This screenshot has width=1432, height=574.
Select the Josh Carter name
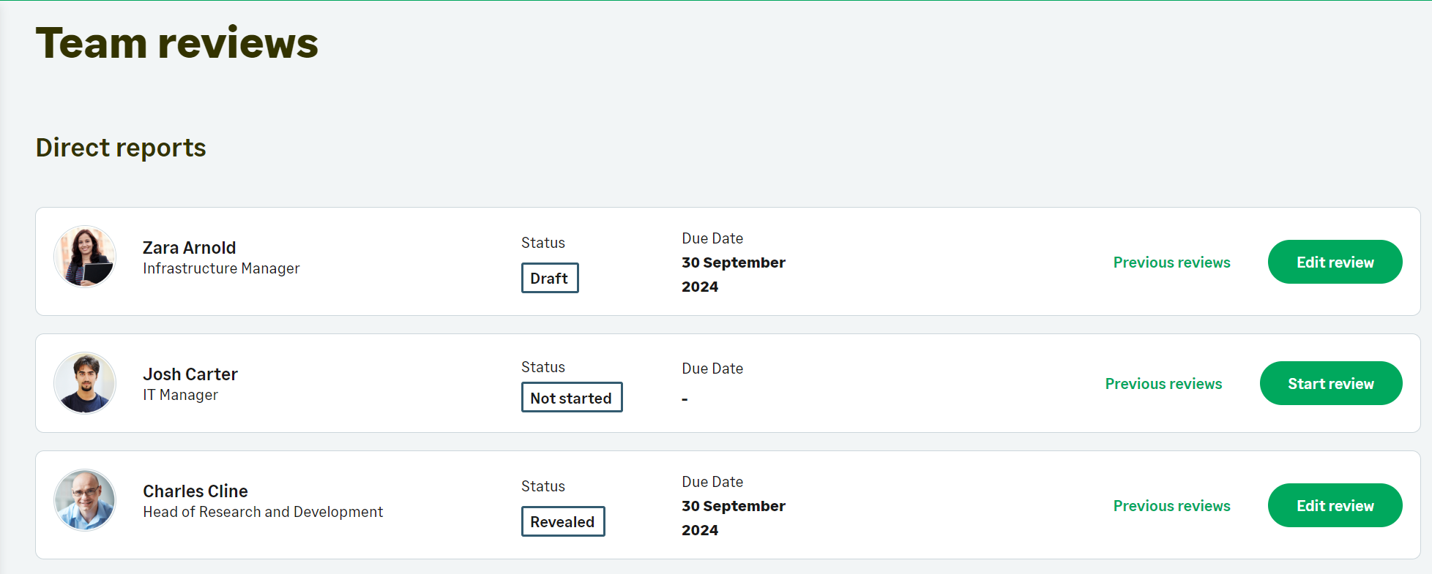tap(190, 374)
